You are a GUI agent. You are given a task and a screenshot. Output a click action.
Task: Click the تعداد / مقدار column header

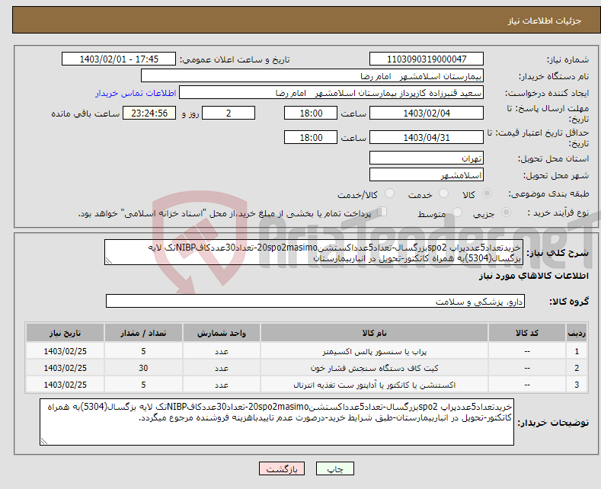[x=143, y=333]
